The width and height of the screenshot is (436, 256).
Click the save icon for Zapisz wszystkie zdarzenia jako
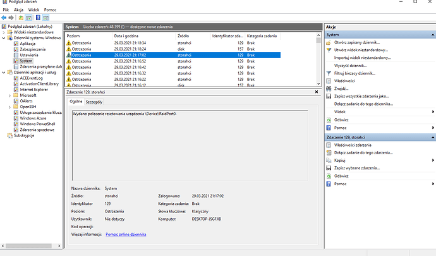coord(329,96)
